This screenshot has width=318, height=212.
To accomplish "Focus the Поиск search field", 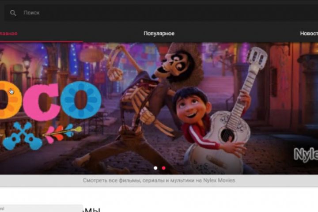I will (x=161, y=12).
